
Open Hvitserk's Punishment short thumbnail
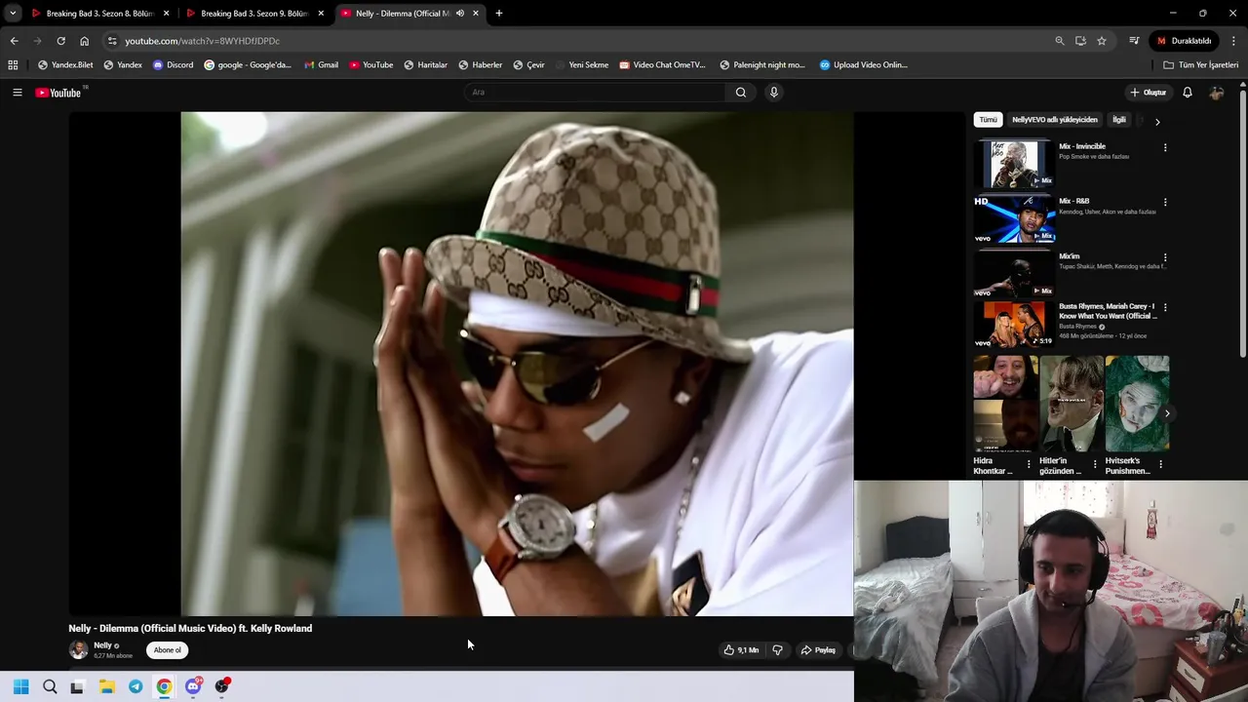1137,404
